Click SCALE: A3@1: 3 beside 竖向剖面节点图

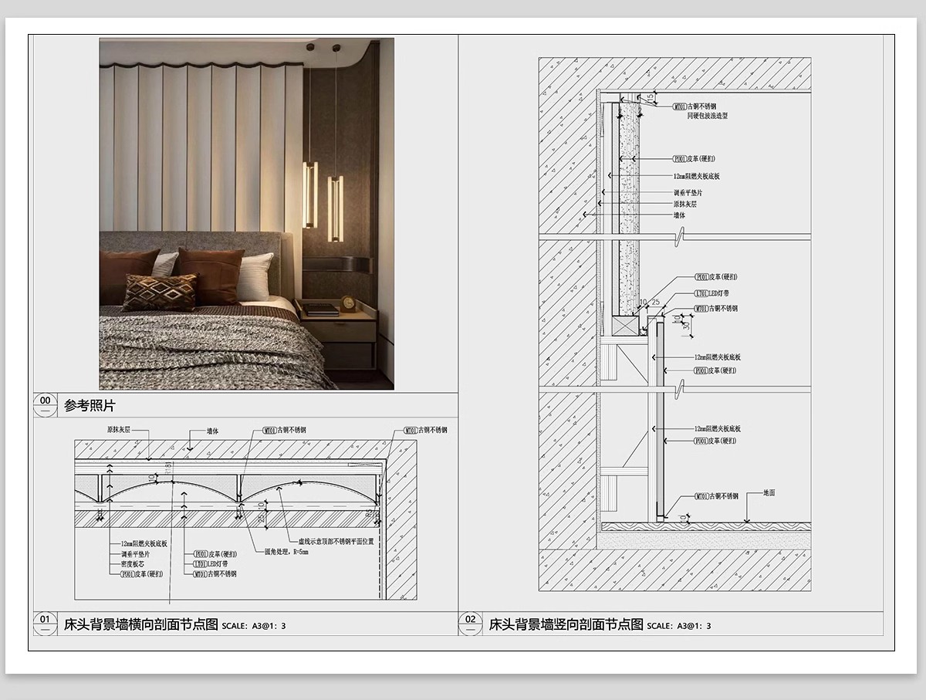(x=679, y=626)
